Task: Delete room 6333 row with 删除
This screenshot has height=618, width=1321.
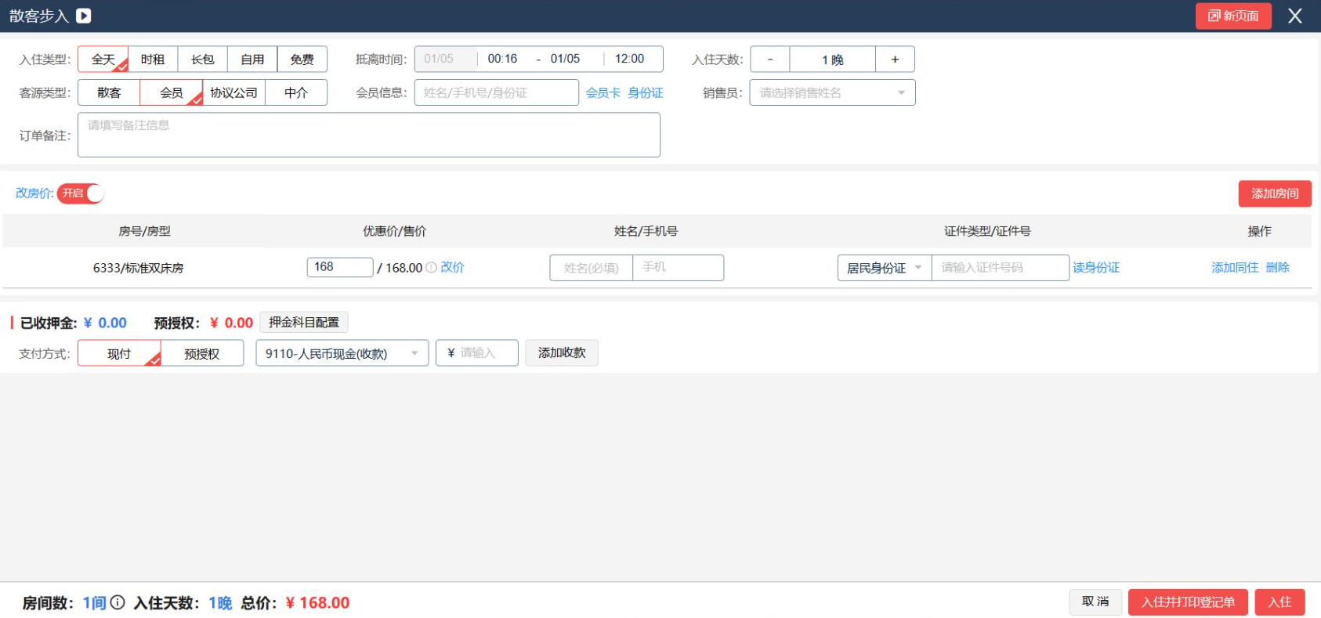Action: (x=1278, y=268)
